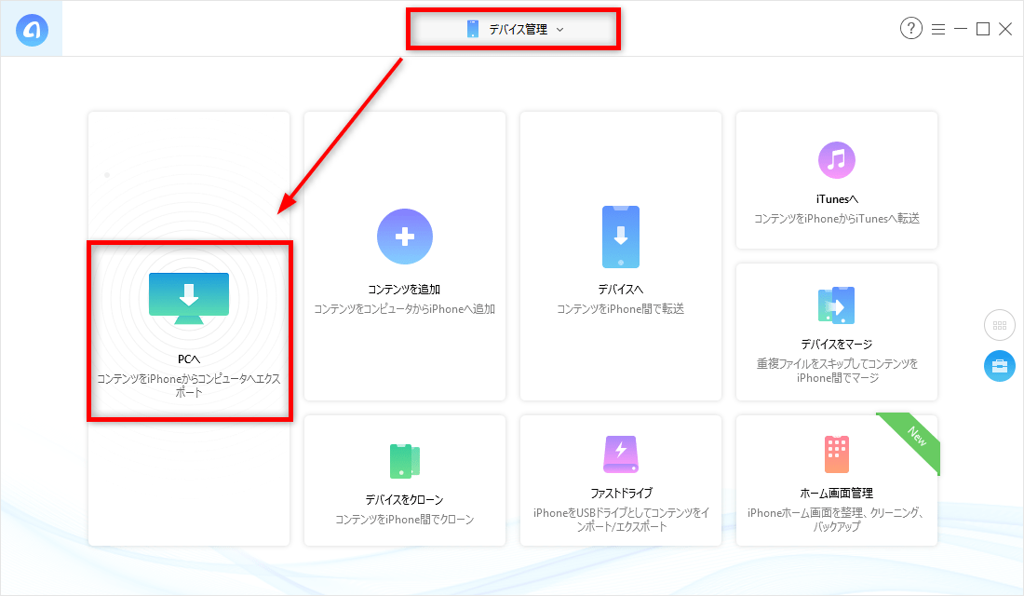
Task: Open the hamburger menu icon
Action: 938,28
